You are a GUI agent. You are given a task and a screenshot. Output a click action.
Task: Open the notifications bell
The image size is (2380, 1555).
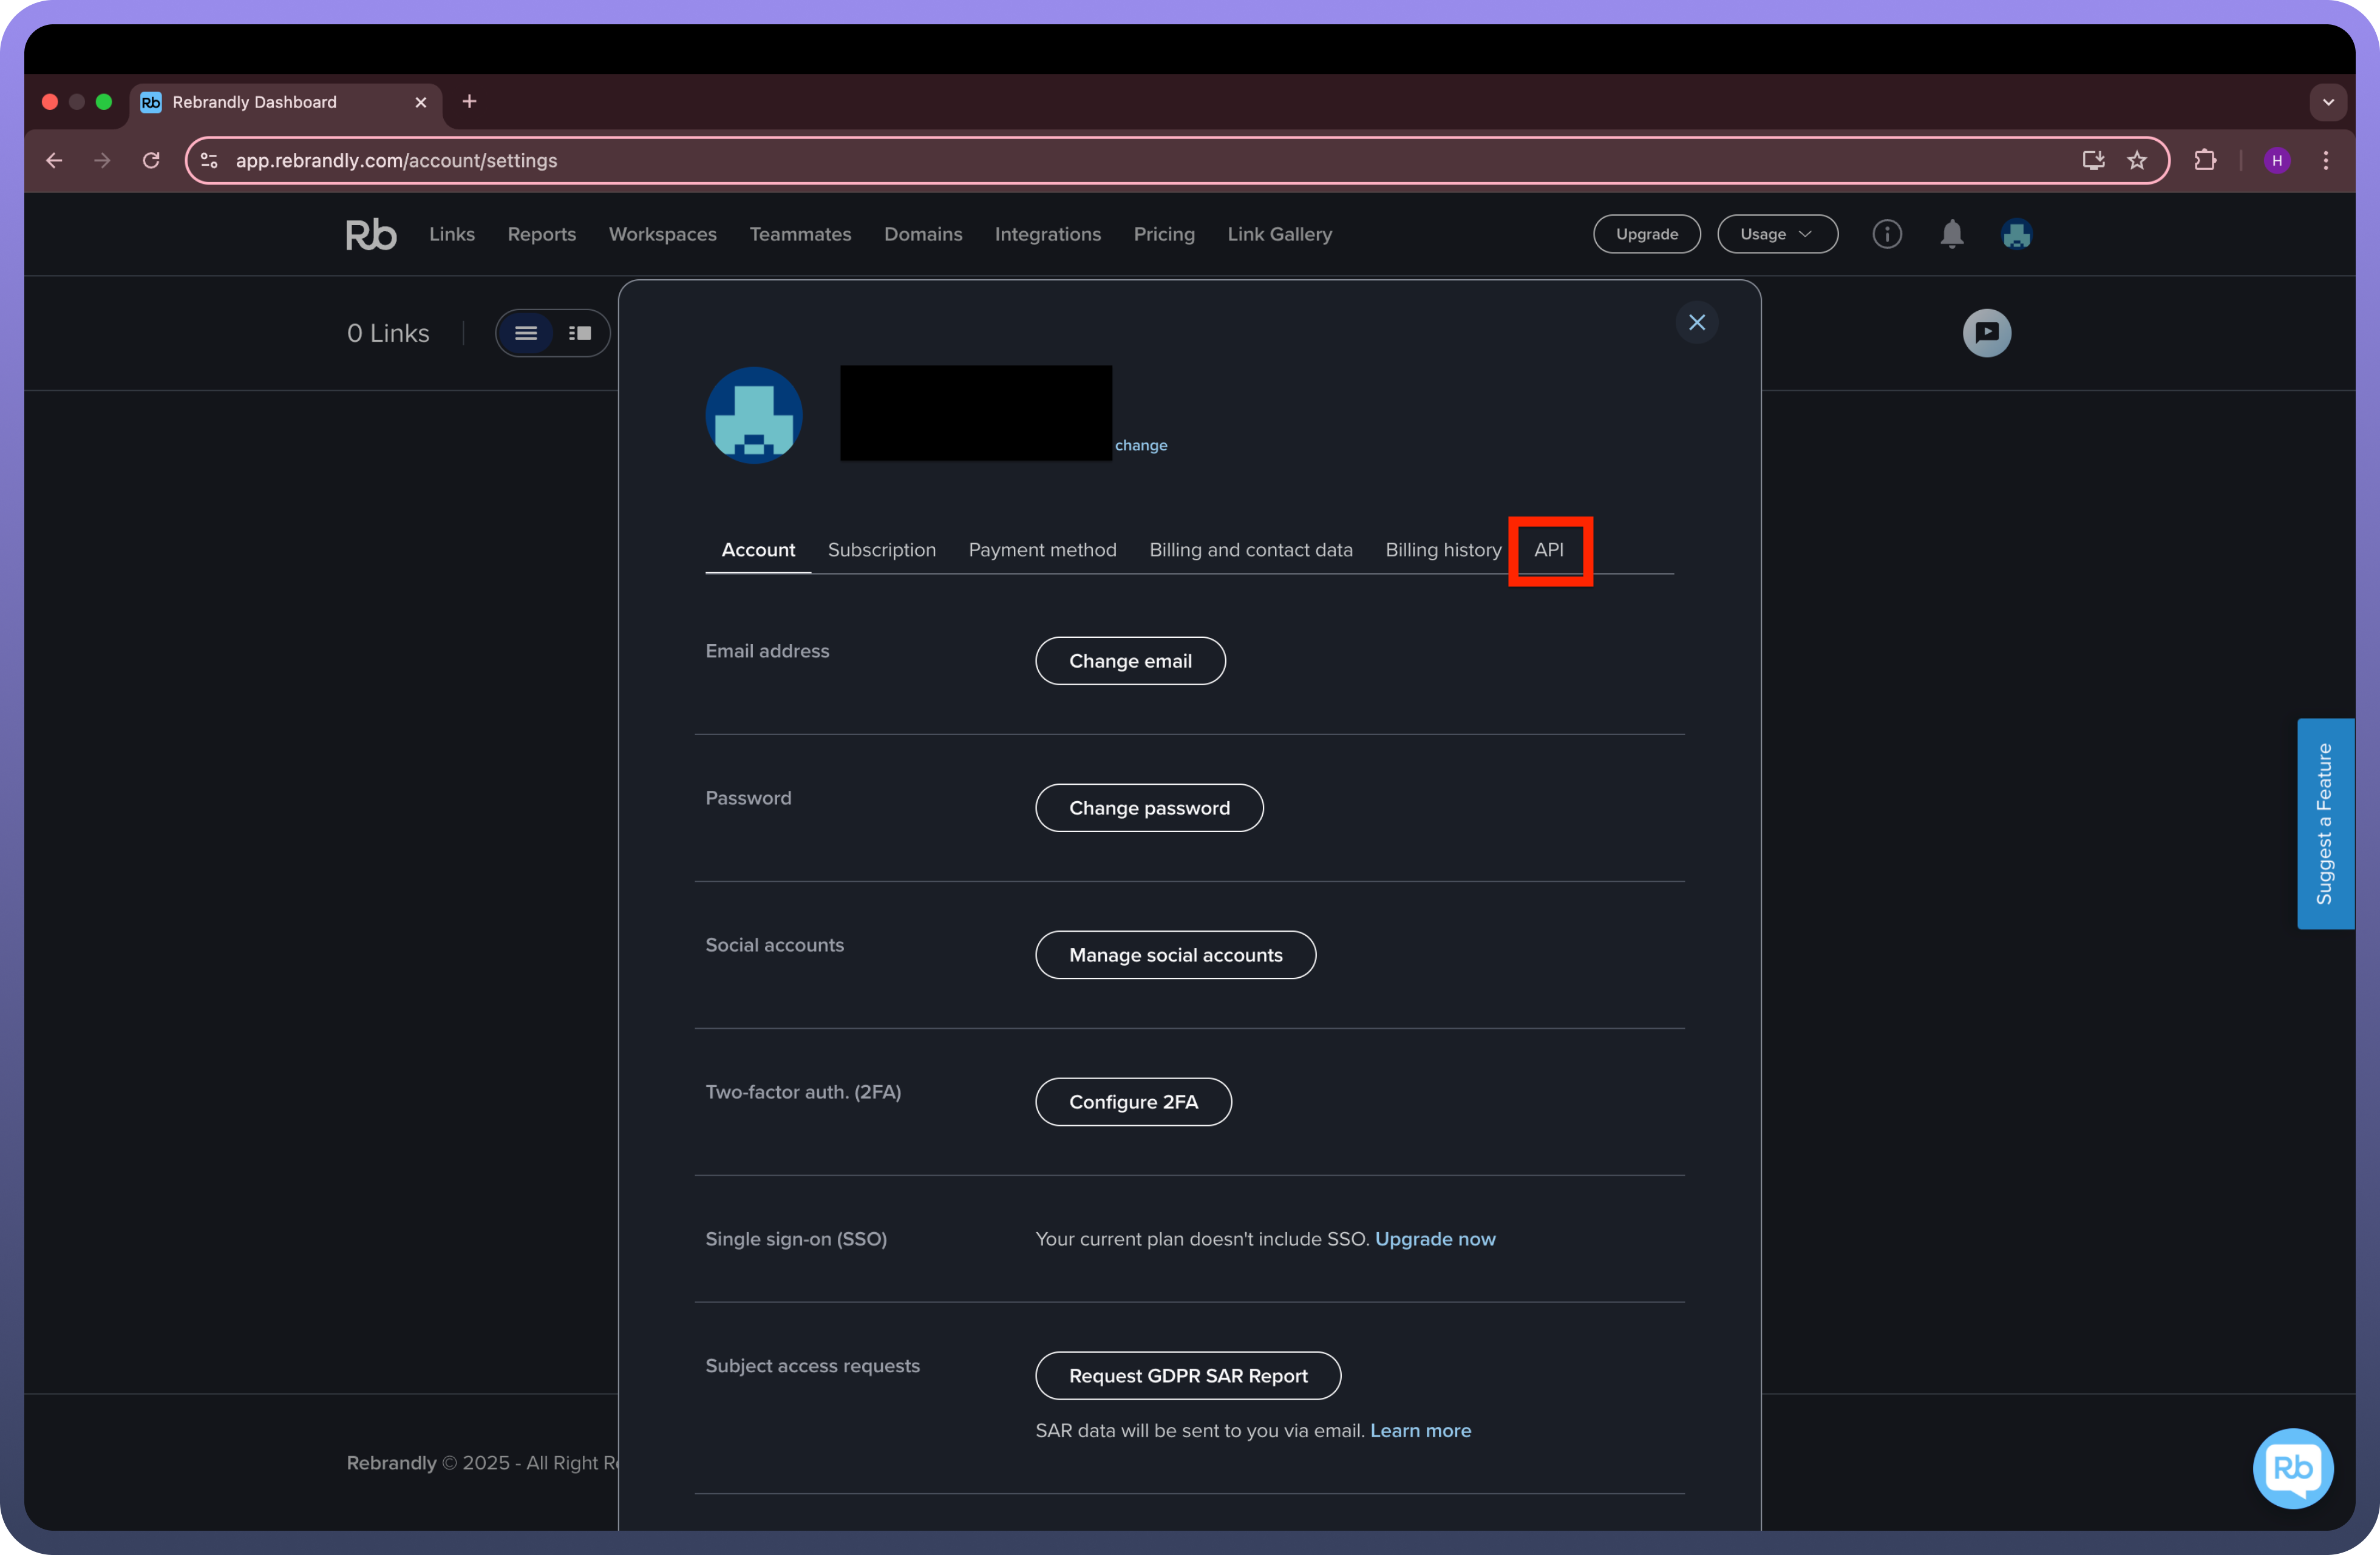click(1951, 234)
